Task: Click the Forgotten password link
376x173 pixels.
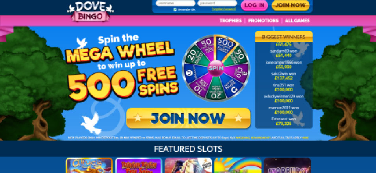Action: 224,9
